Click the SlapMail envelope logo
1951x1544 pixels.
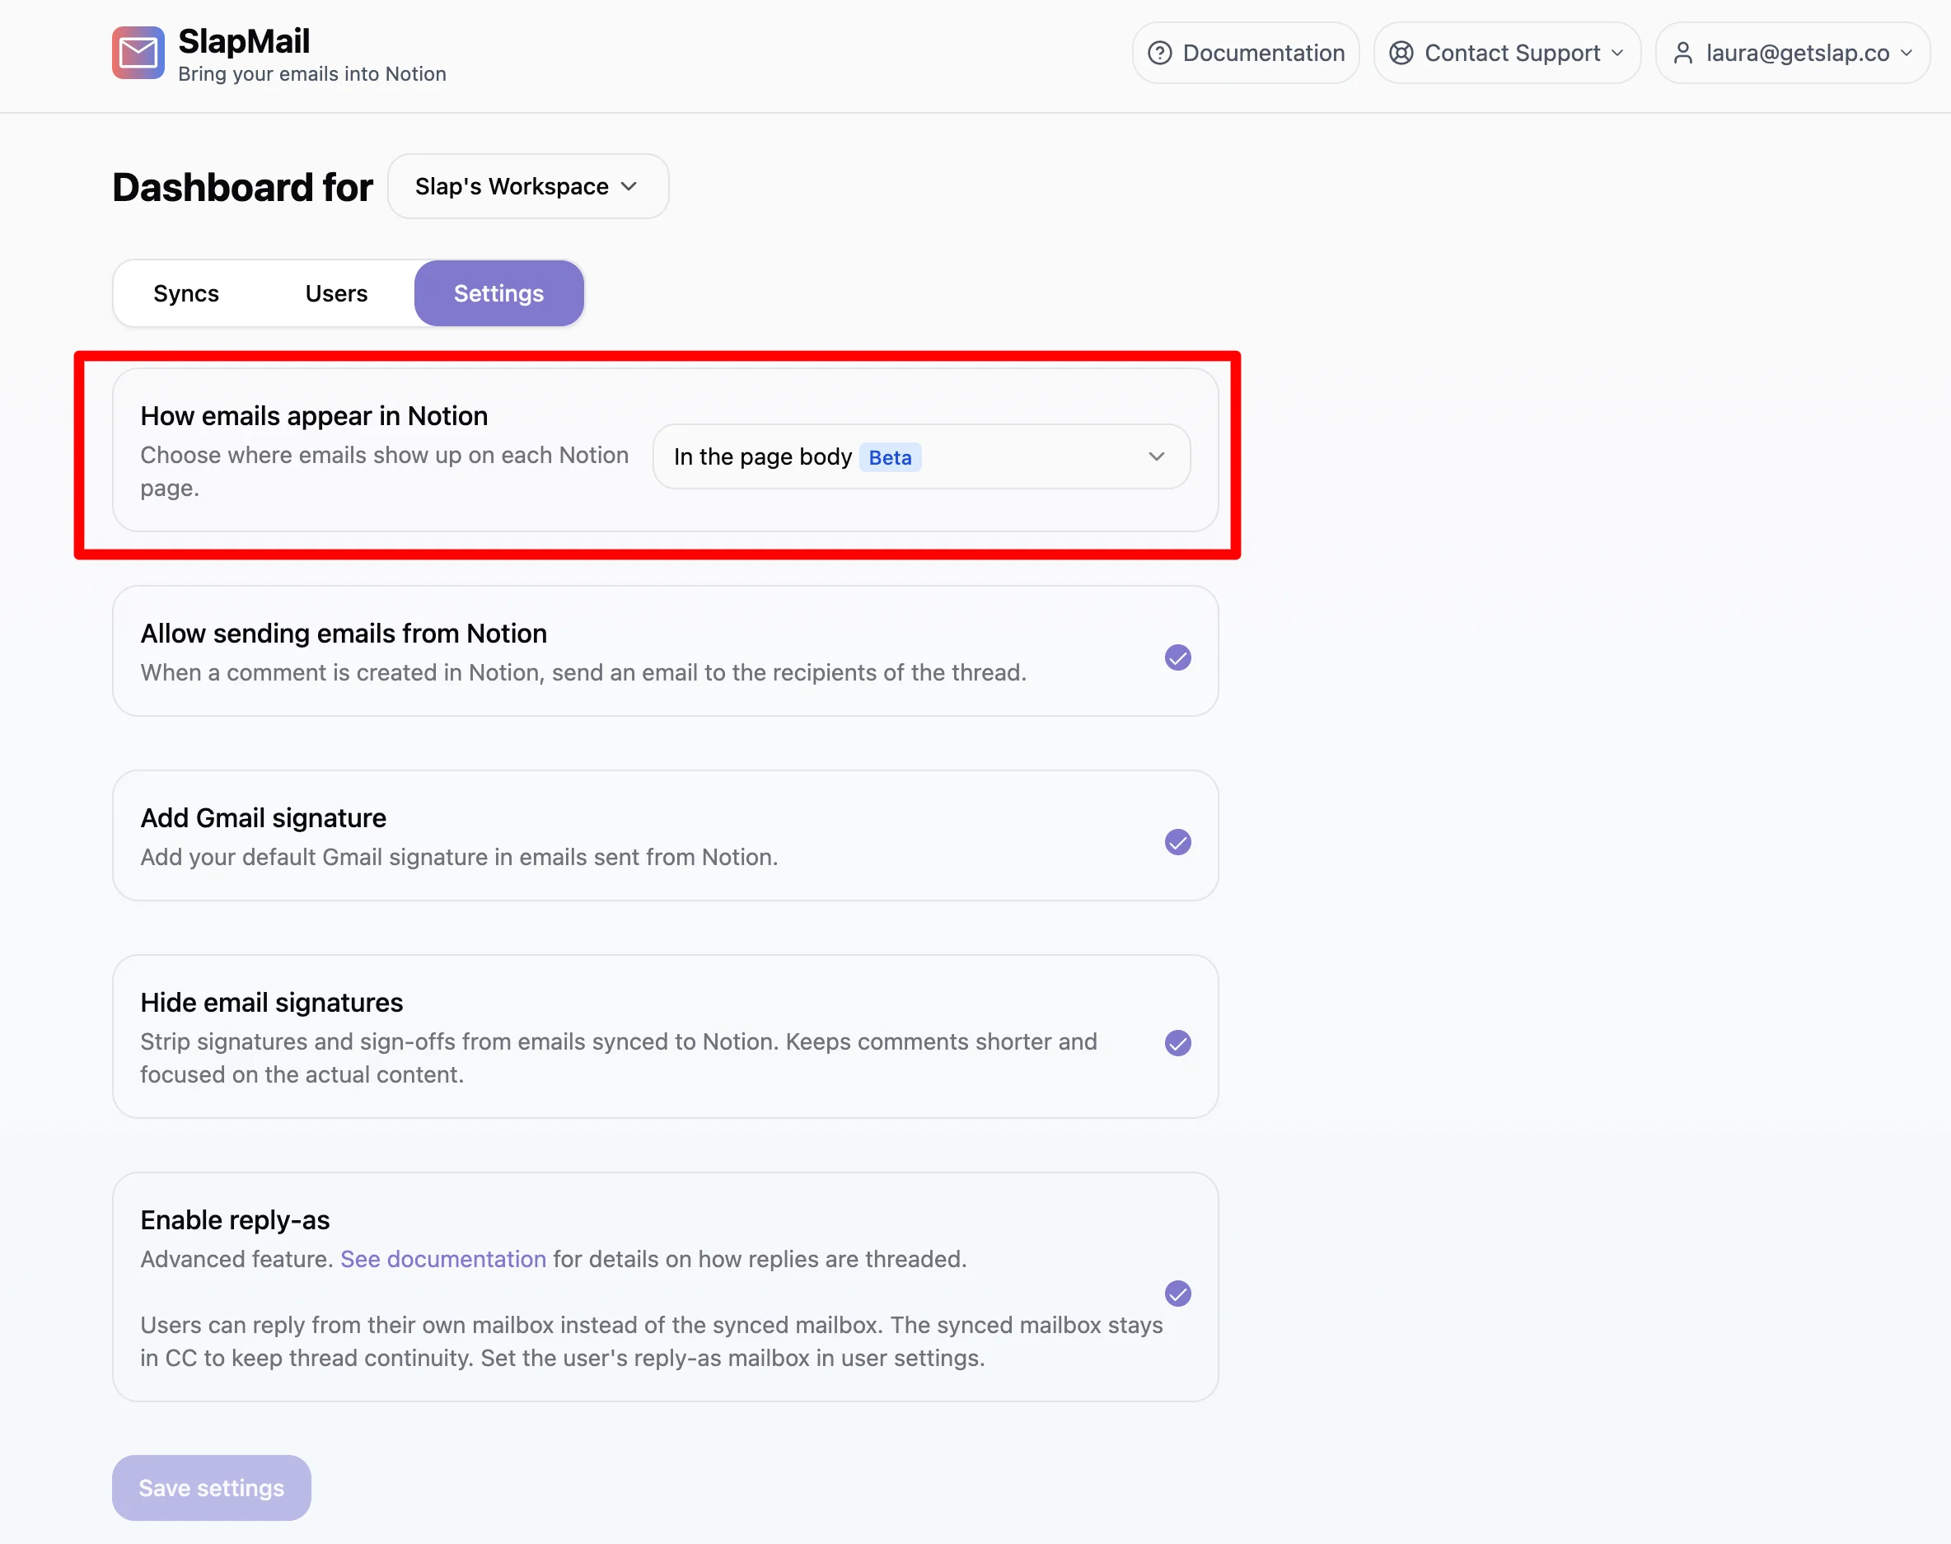[x=138, y=54]
